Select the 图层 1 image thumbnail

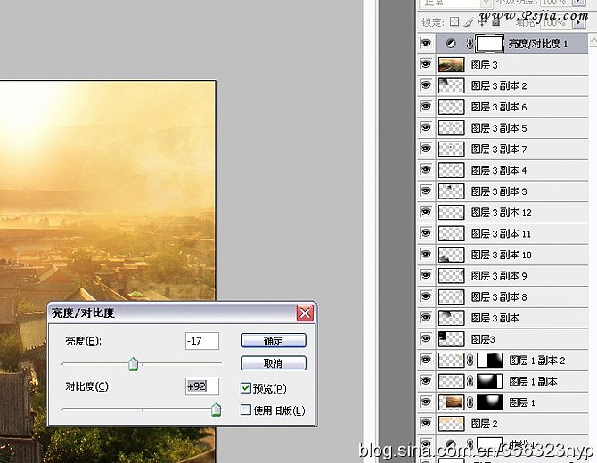tap(451, 402)
